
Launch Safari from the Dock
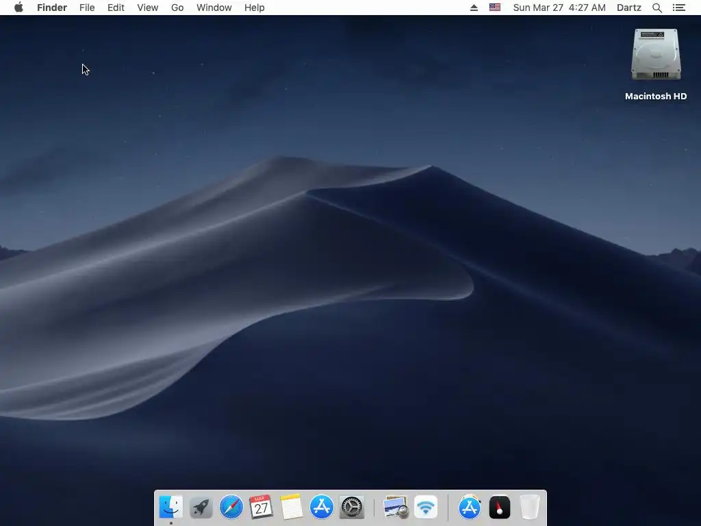pyautogui.click(x=231, y=508)
